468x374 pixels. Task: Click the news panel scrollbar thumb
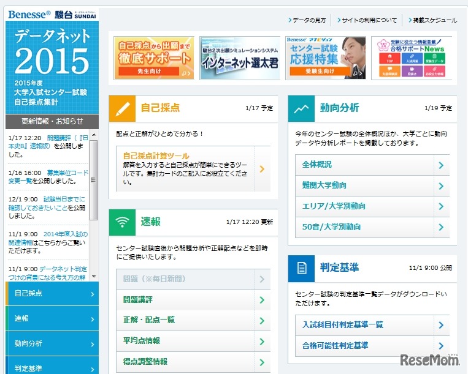pos(94,180)
